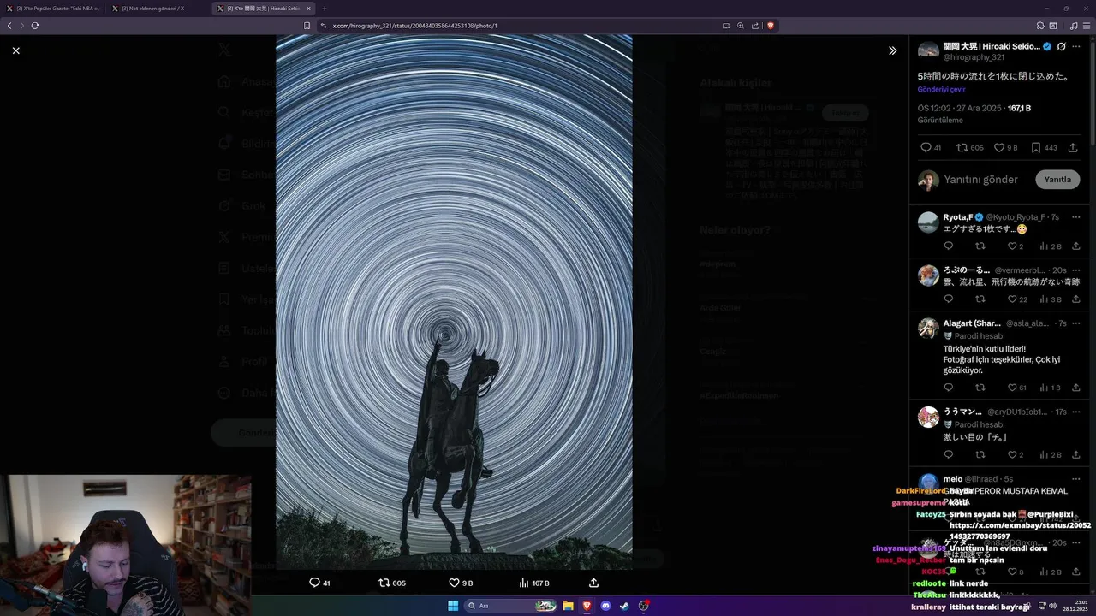Open a new browser tab with the plus
Image resolution: width=1096 pixels, height=616 pixels.
[x=324, y=9]
